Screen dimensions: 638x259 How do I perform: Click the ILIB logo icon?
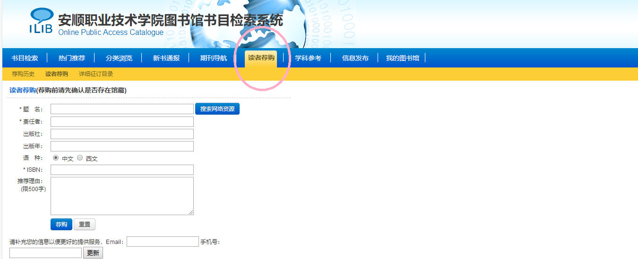click(x=41, y=21)
